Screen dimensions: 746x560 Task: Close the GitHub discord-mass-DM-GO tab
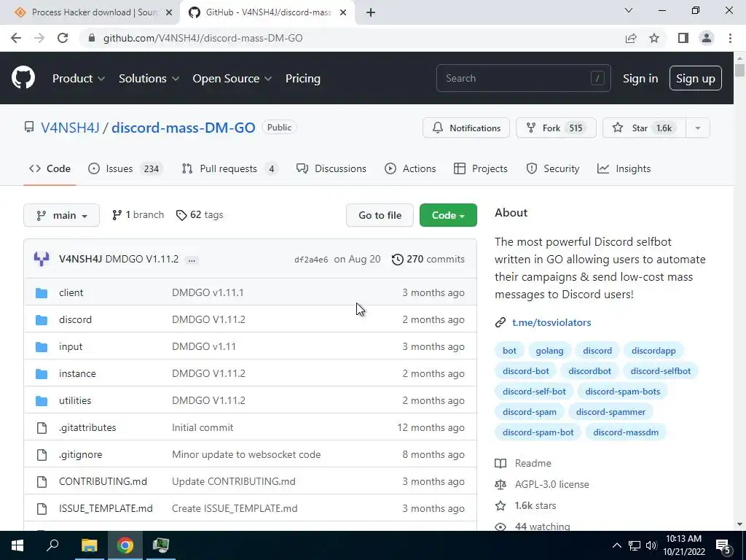point(343,12)
